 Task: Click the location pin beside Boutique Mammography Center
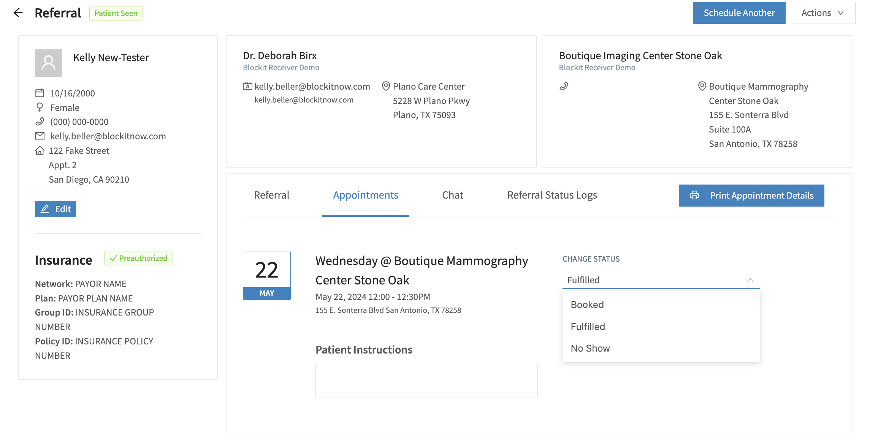point(702,86)
